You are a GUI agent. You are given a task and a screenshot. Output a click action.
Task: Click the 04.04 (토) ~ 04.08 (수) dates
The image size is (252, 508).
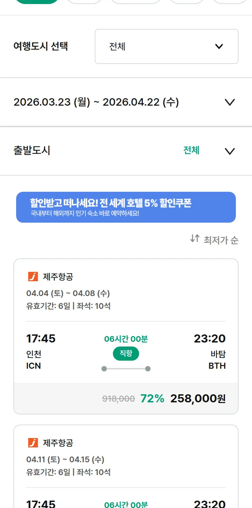click(x=68, y=293)
